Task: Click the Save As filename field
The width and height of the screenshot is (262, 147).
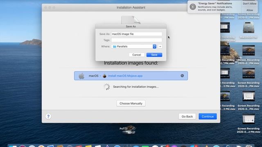Action: 136,34
